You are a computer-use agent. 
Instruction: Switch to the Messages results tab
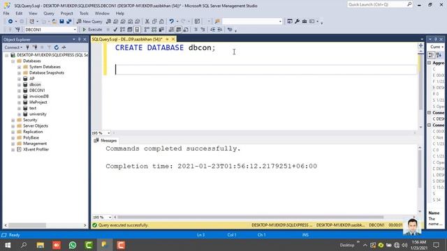coord(105,141)
